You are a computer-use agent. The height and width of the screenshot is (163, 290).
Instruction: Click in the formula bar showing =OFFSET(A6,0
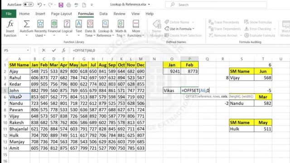[x=179, y=50]
